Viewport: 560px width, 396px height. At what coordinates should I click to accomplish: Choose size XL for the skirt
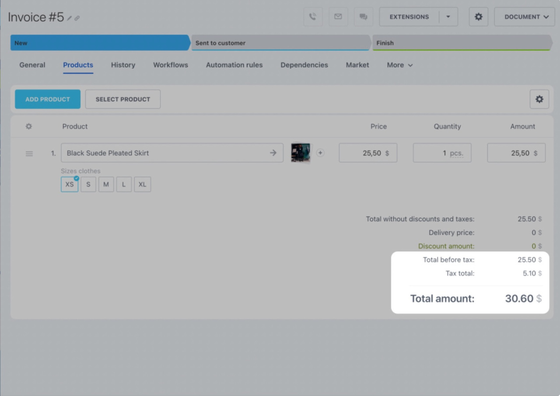click(142, 184)
